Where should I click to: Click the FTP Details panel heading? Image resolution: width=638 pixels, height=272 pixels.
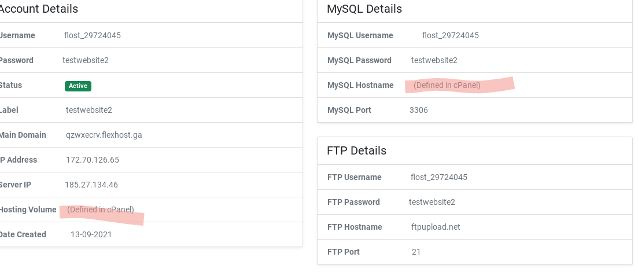(x=356, y=150)
